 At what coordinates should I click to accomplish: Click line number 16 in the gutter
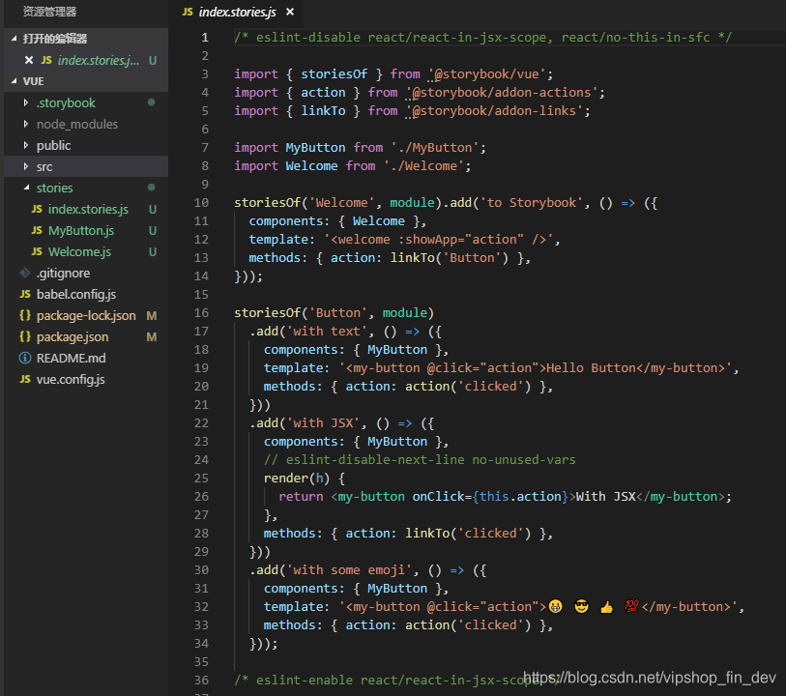coord(201,312)
